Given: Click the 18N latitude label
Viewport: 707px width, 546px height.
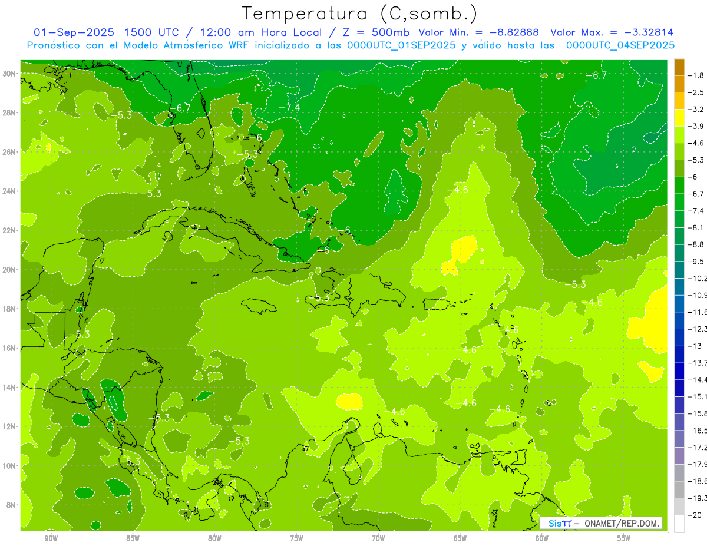Looking at the screenshot, I should click(x=9, y=309).
